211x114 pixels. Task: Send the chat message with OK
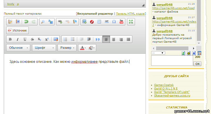(x=198, y=64)
